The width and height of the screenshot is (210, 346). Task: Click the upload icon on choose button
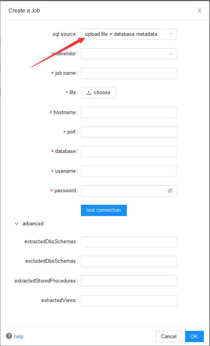(x=89, y=93)
